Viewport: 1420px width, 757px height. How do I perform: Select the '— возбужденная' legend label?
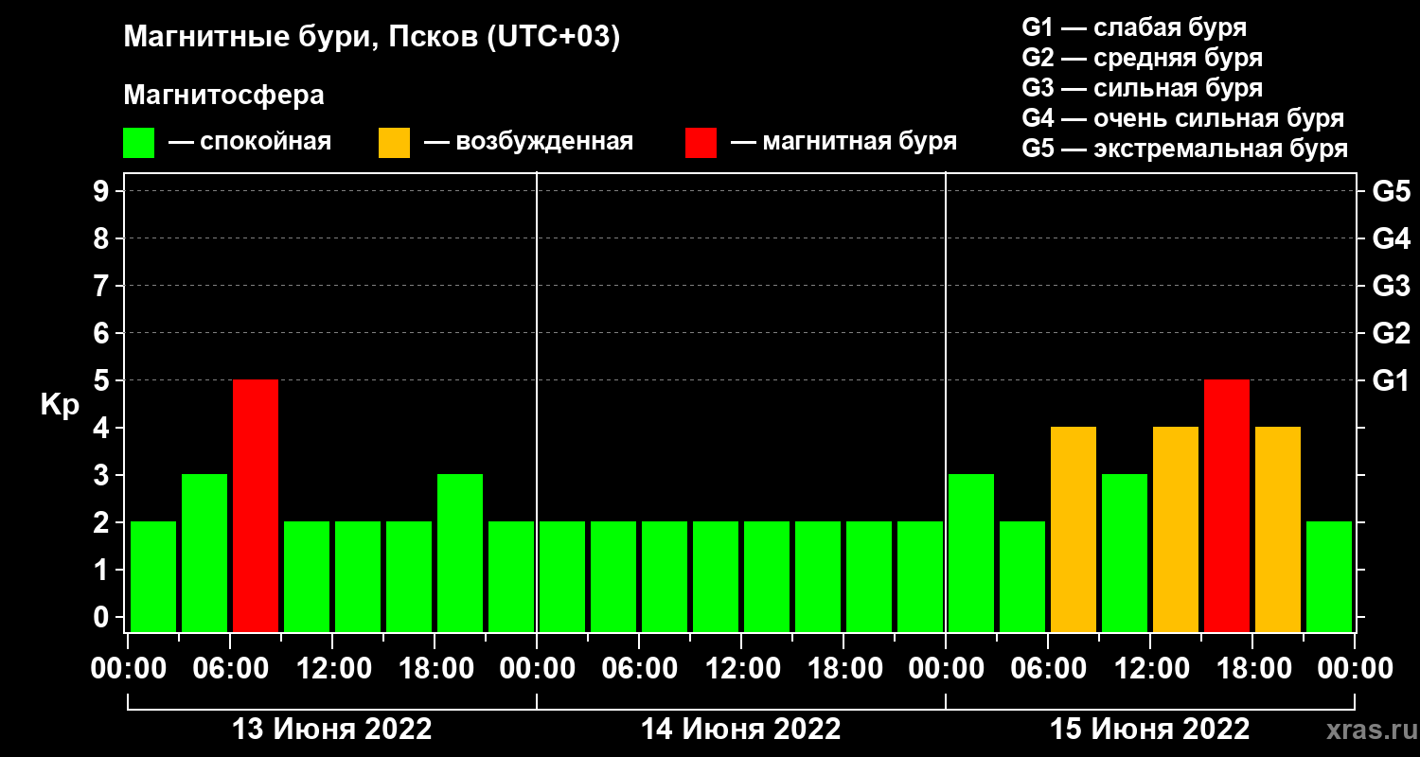(x=528, y=143)
